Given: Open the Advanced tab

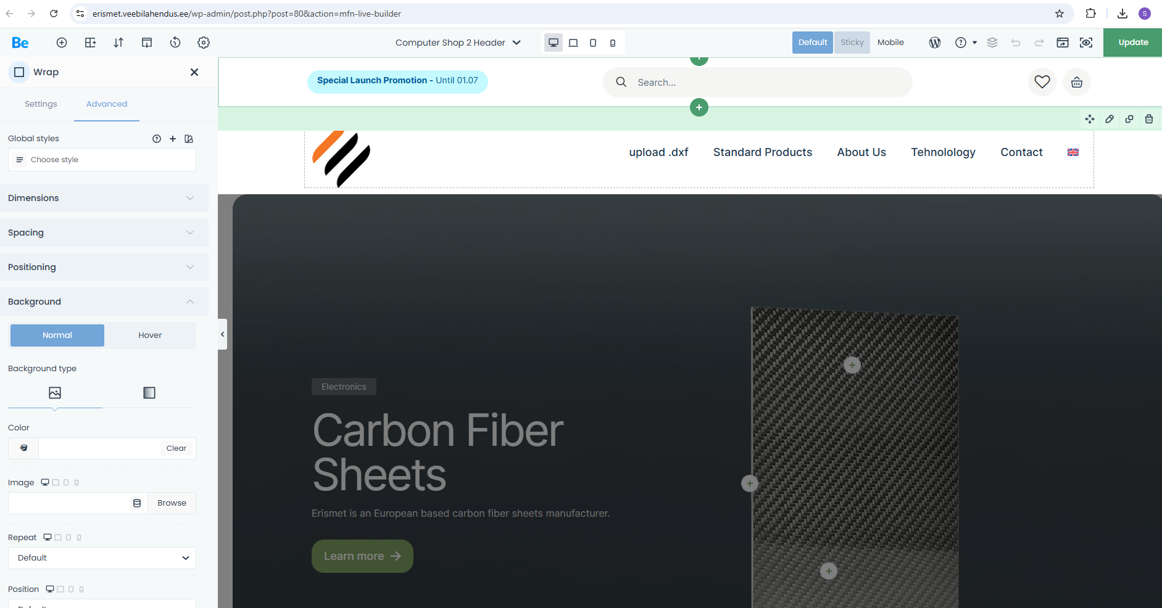Looking at the screenshot, I should pyautogui.click(x=107, y=104).
